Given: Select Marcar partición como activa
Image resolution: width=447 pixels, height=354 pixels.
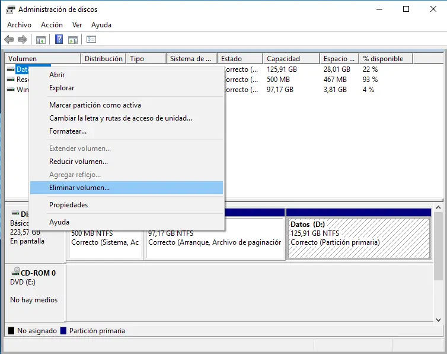Looking at the screenshot, I should (x=126, y=105).
